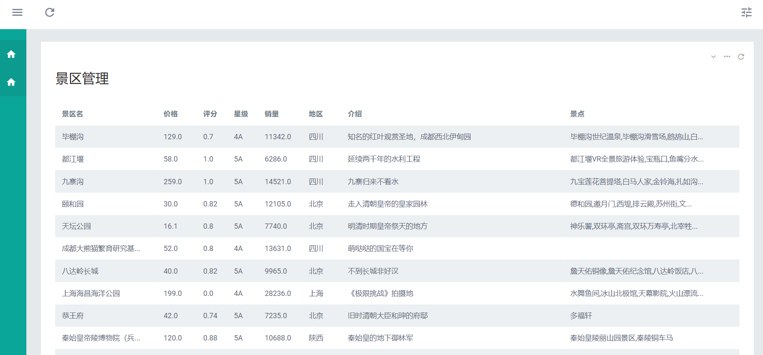Select the 九寨沟 row name
763x355 pixels.
pos(73,182)
